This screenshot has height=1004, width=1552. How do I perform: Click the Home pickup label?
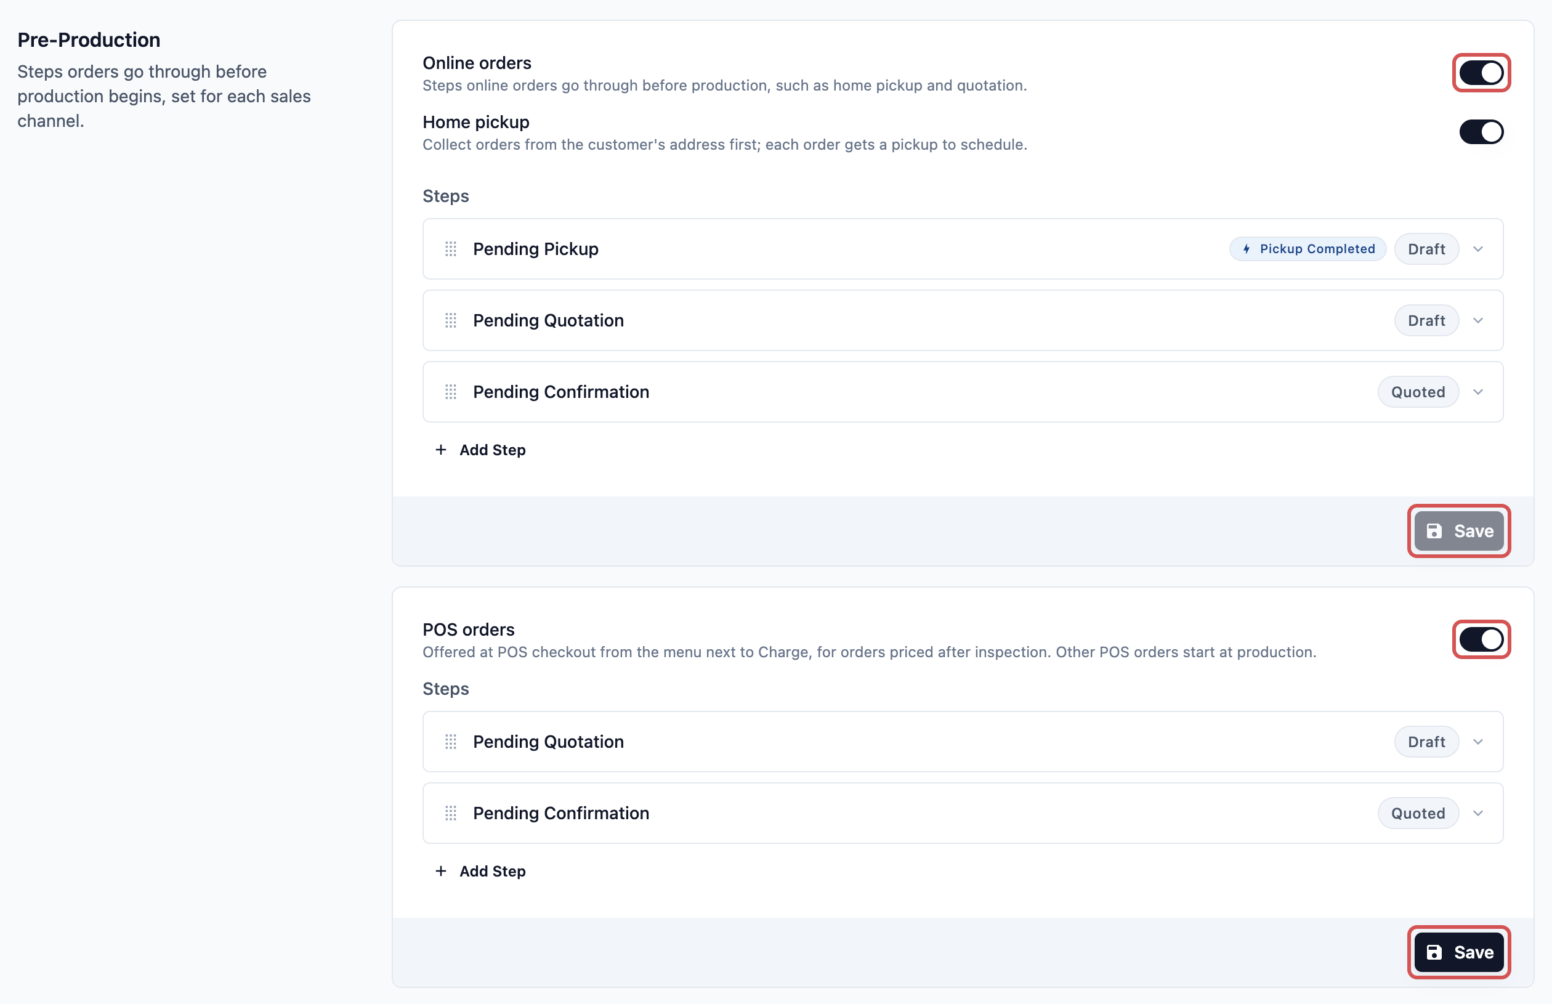click(x=476, y=122)
